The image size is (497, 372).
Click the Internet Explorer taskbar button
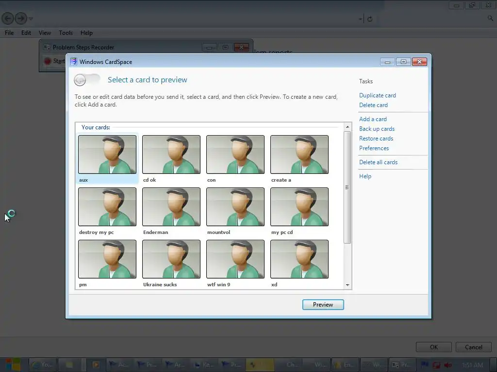pos(43,365)
